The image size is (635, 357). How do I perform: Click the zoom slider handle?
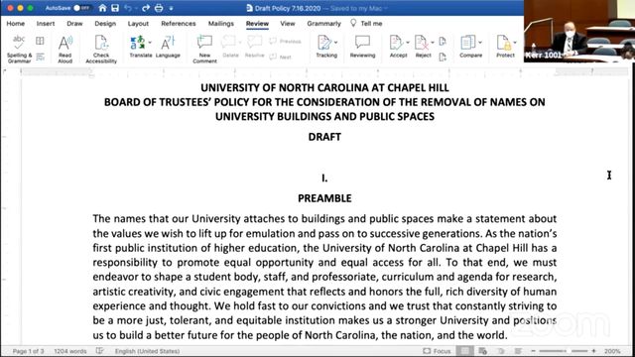pos(569,351)
